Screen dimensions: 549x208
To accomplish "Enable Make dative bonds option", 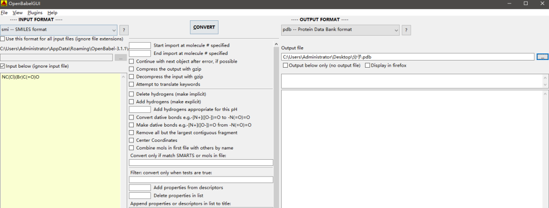I will click(131, 125).
